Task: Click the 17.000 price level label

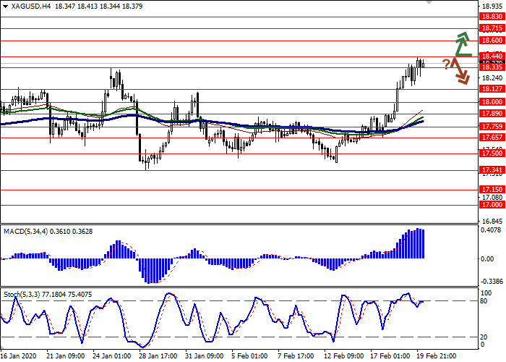Action: 492,205
